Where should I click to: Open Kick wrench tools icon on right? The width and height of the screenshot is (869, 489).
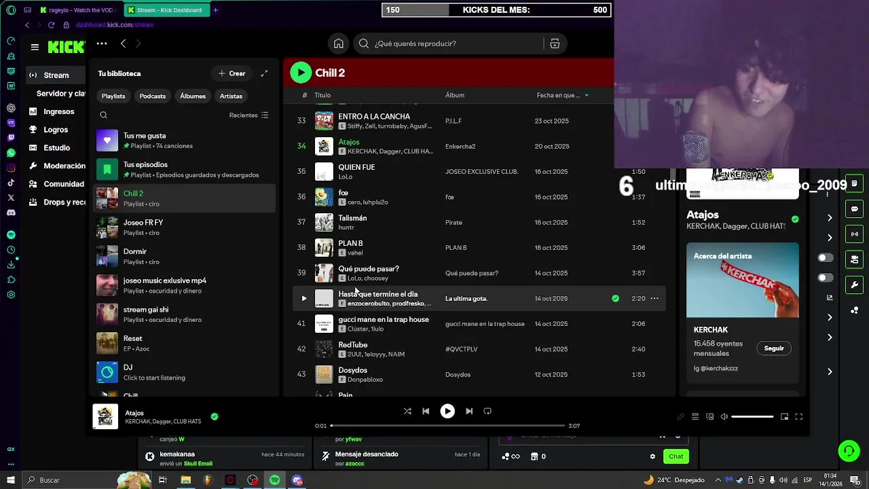pos(854,285)
